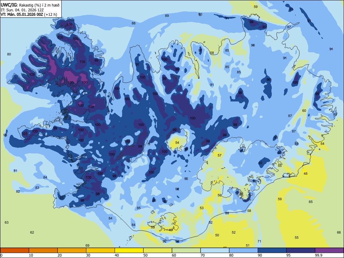The image size is (344, 258).
Task: Click the legend tick label 70
Action: (203, 255)
